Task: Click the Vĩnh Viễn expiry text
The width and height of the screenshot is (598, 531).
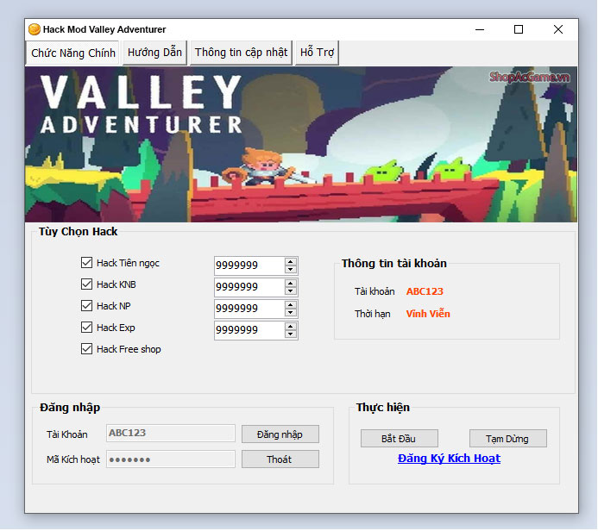Action: click(428, 314)
